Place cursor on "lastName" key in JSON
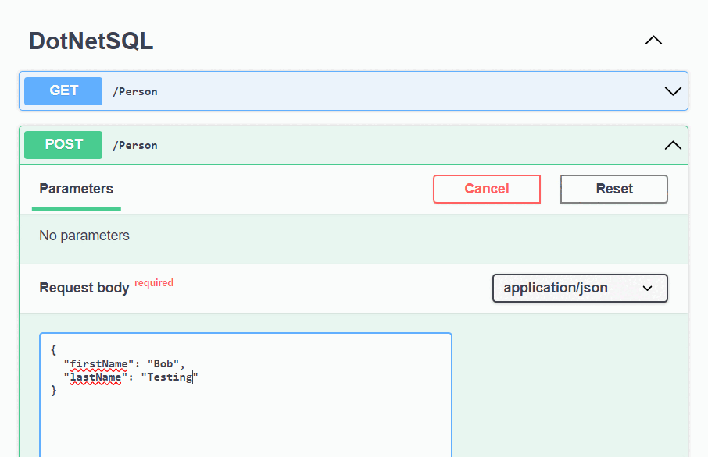 [x=95, y=377]
